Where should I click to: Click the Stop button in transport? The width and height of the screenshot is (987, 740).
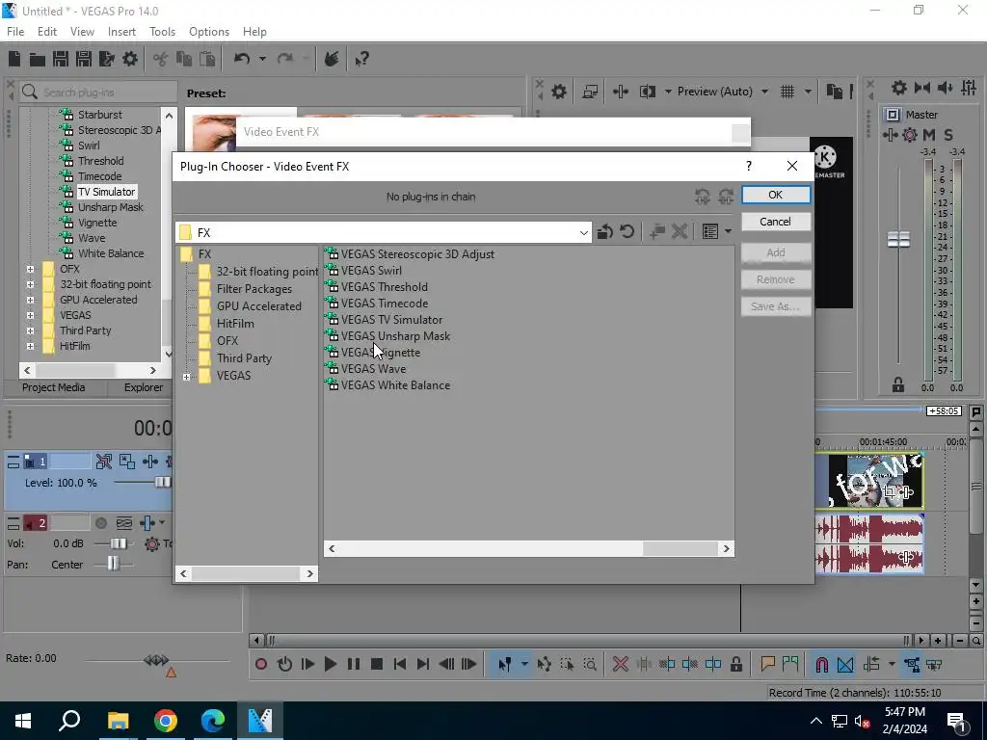[377, 664]
